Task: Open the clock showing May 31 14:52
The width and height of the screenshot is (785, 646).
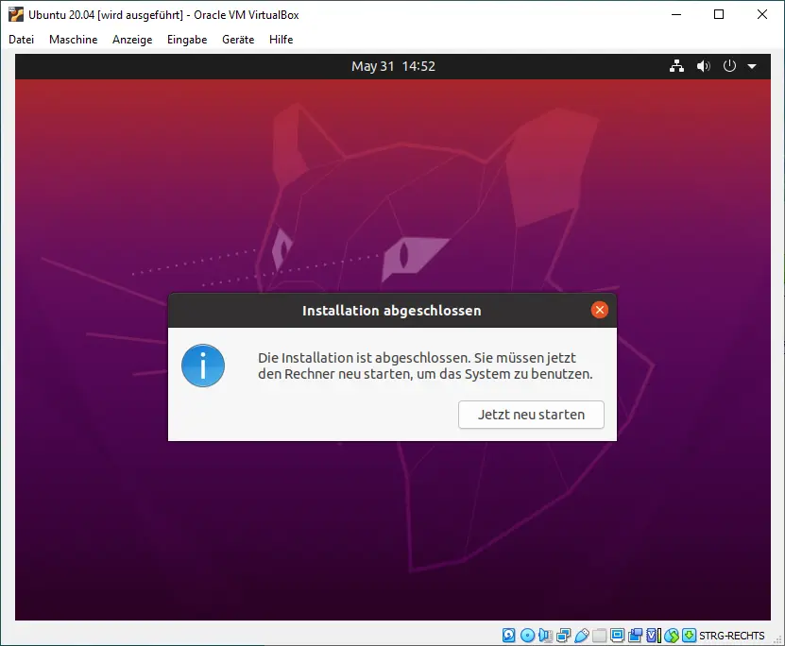Action: [x=393, y=66]
